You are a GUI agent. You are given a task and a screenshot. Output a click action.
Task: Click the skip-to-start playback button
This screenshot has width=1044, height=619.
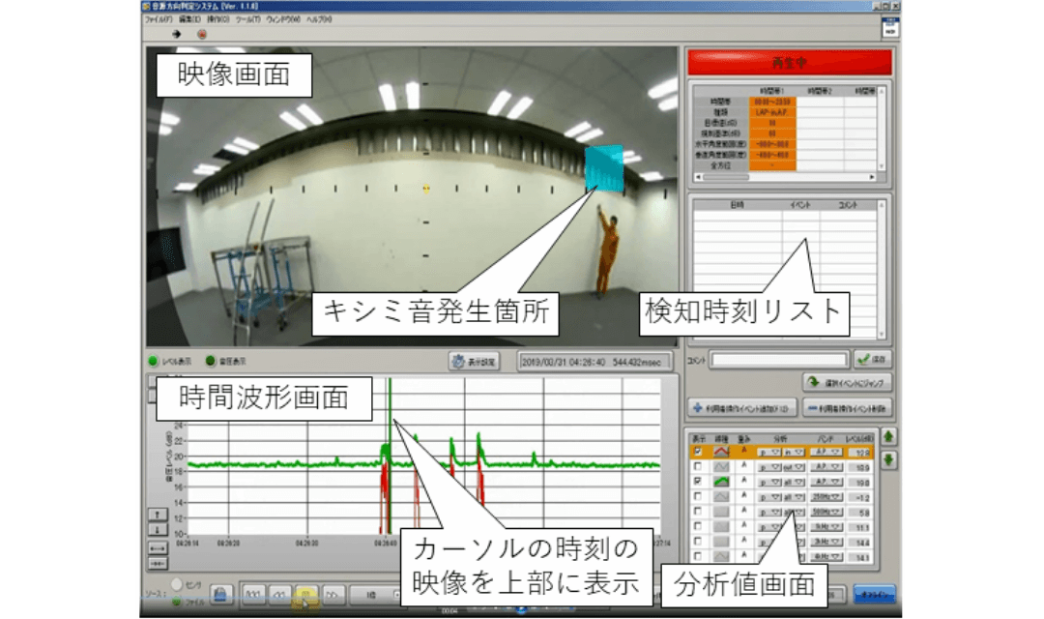tap(252, 594)
